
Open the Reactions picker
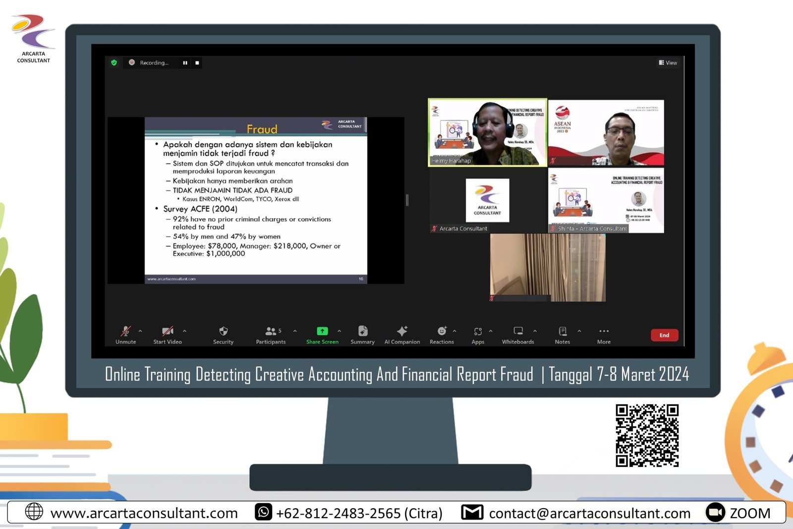pos(442,332)
